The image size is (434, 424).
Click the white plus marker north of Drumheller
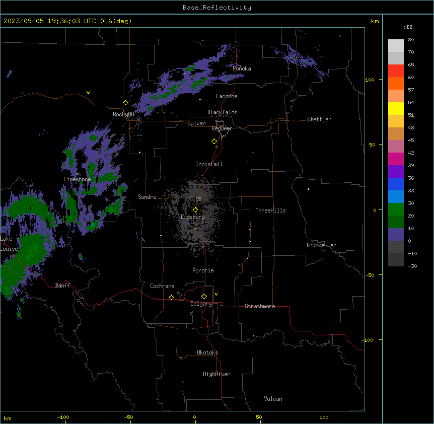(x=308, y=189)
